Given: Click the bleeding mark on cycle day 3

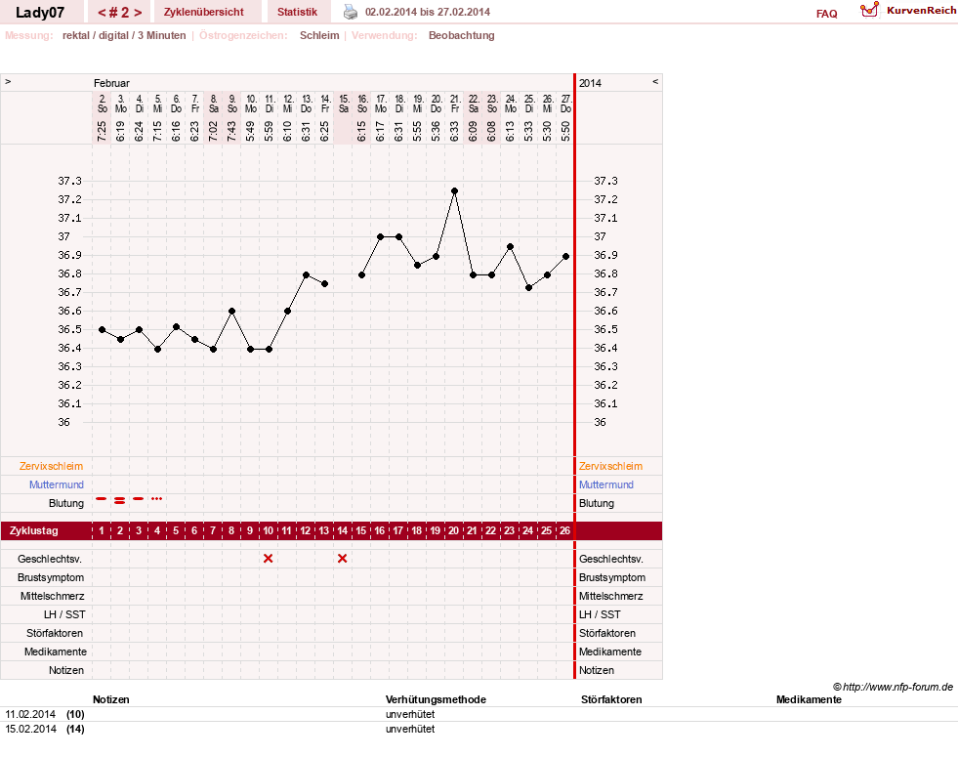Looking at the screenshot, I should tap(138, 499).
